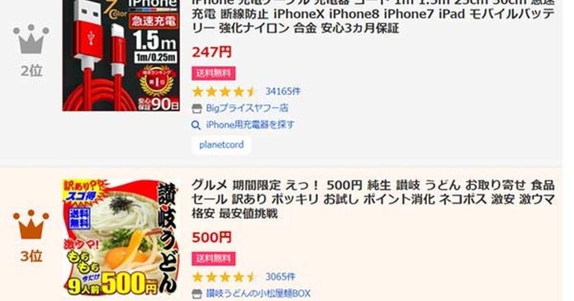Click the planetcord brand tag

point(222,145)
